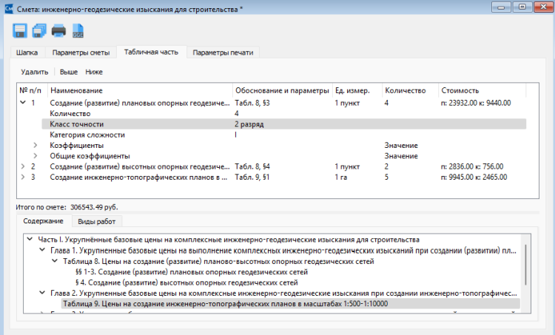Image resolution: width=555 pixels, height=335 pixels.
Task: Click the Save floppy disk icon
Action: click(20, 31)
